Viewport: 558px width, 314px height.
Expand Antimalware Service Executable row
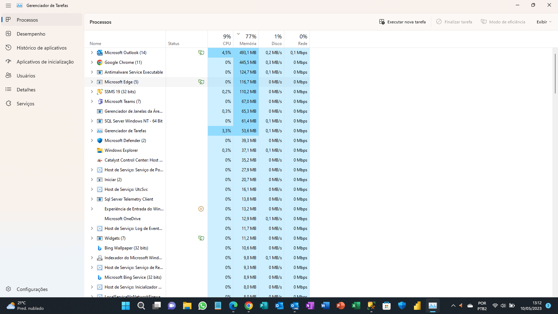(x=92, y=72)
